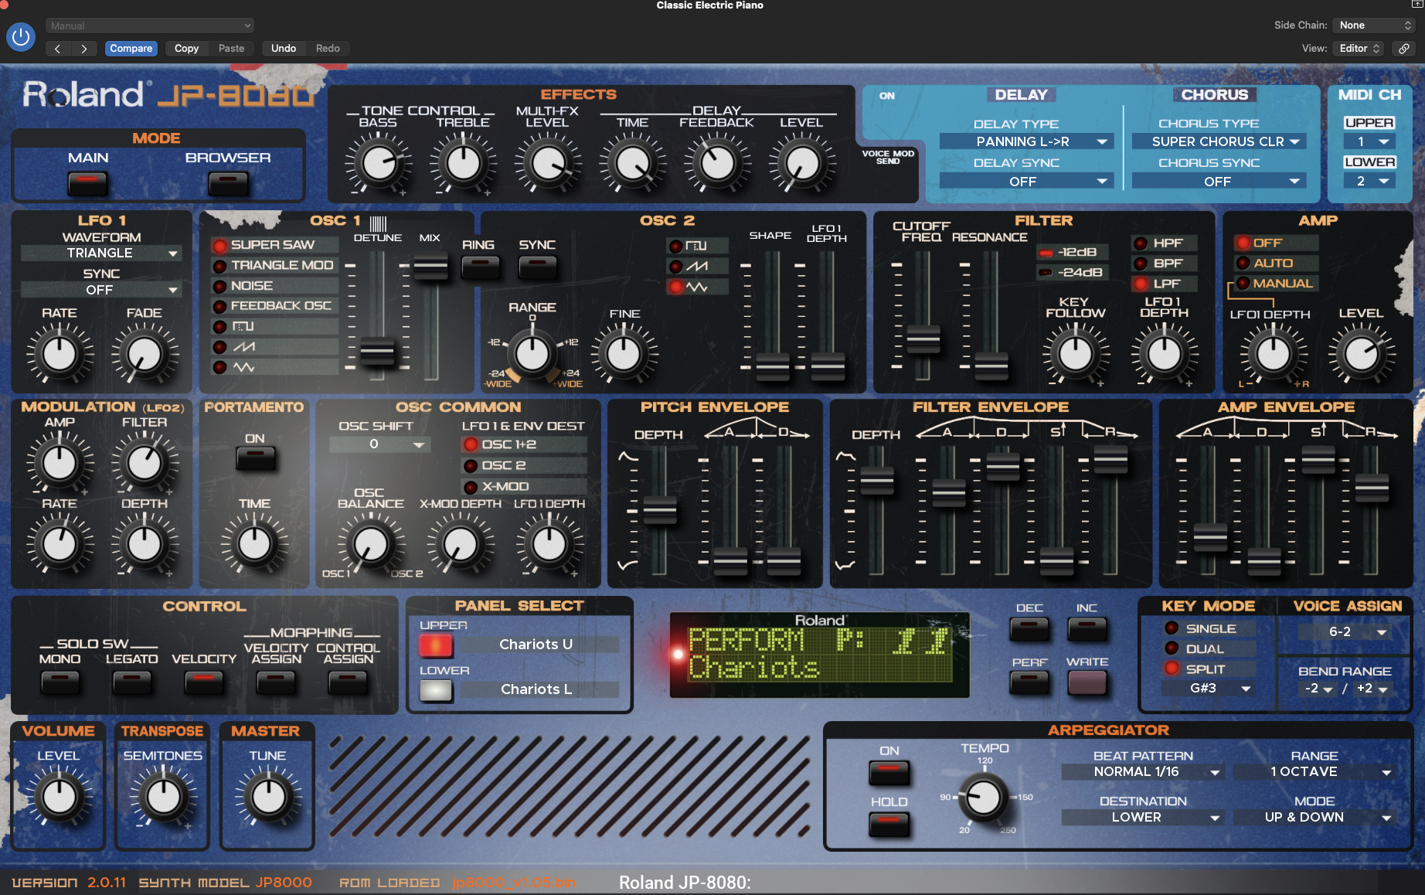This screenshot has width=1425, height=895.
Task: Toggle Portamento ON button
Action: [256, 458]
